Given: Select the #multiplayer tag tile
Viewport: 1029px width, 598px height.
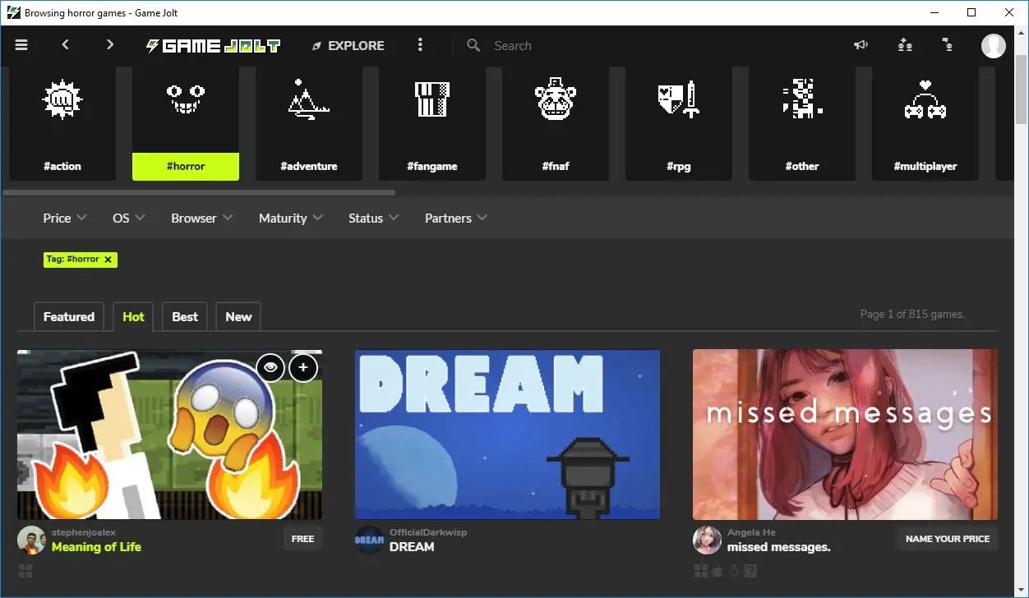Looking at the screenshot, I should 925,123.
